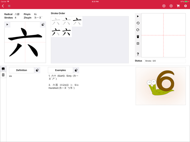Select the fifth completed stroke order thumbnail
Image resolution: width=190 pixels, height=142 pixels.
(66, 32)
